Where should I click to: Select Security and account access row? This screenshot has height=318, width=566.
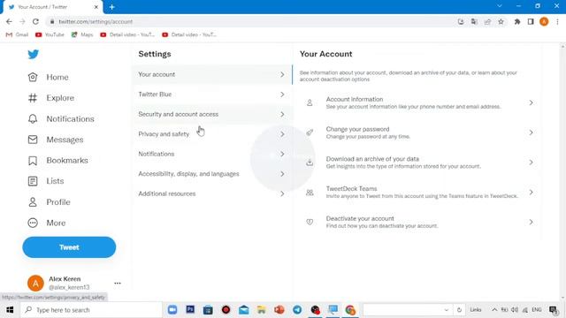pyautogui.click(x=212, y=114)
